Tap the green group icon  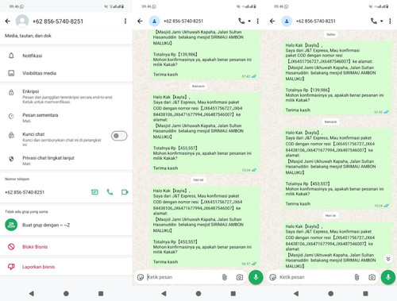11,225
